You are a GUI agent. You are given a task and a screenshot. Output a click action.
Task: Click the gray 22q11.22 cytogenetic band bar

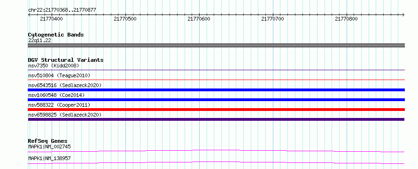point(216,45)
